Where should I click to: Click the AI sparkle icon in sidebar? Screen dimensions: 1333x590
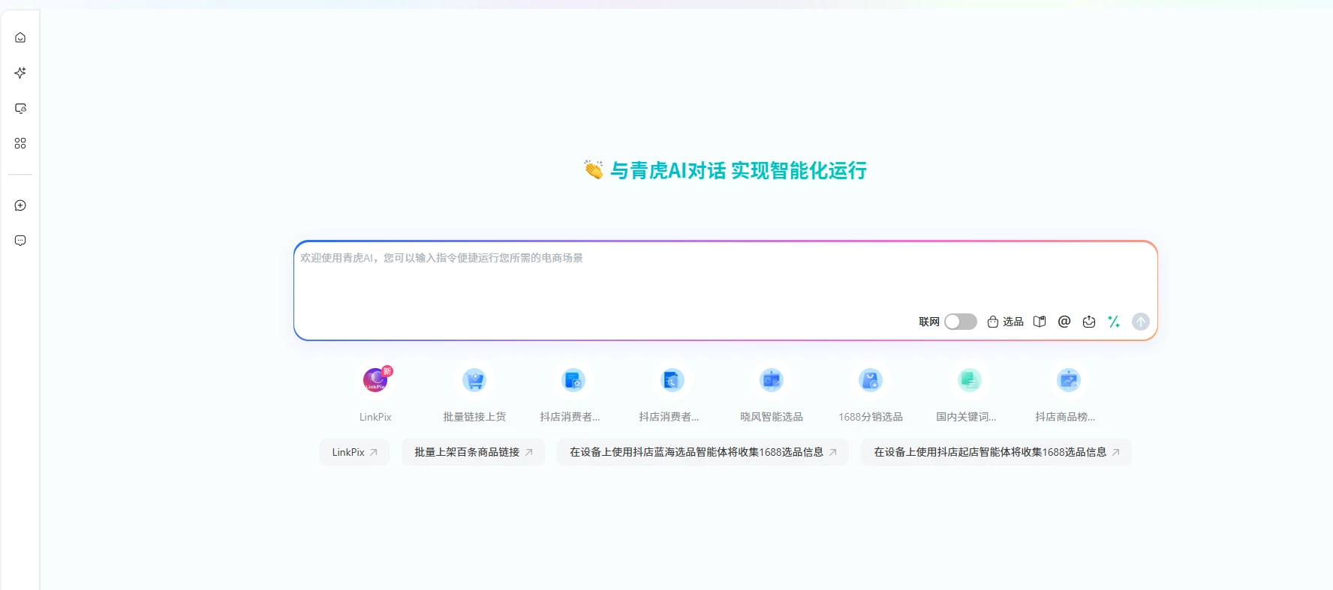[20, 73]
